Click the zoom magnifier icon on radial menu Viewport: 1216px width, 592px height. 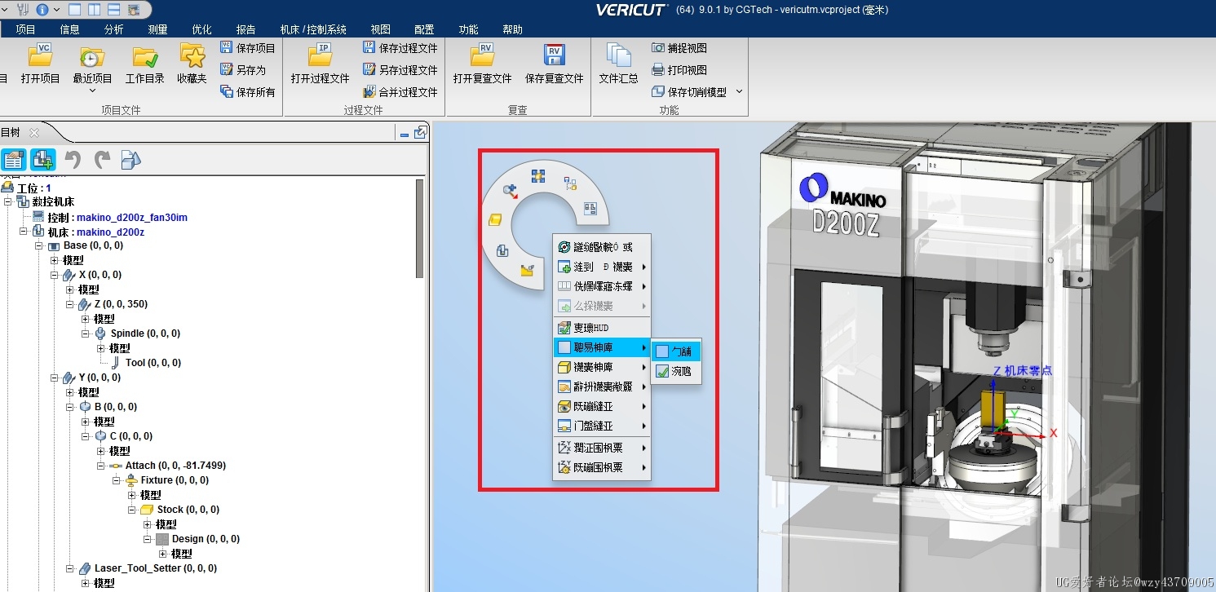[x=511, y=191]
